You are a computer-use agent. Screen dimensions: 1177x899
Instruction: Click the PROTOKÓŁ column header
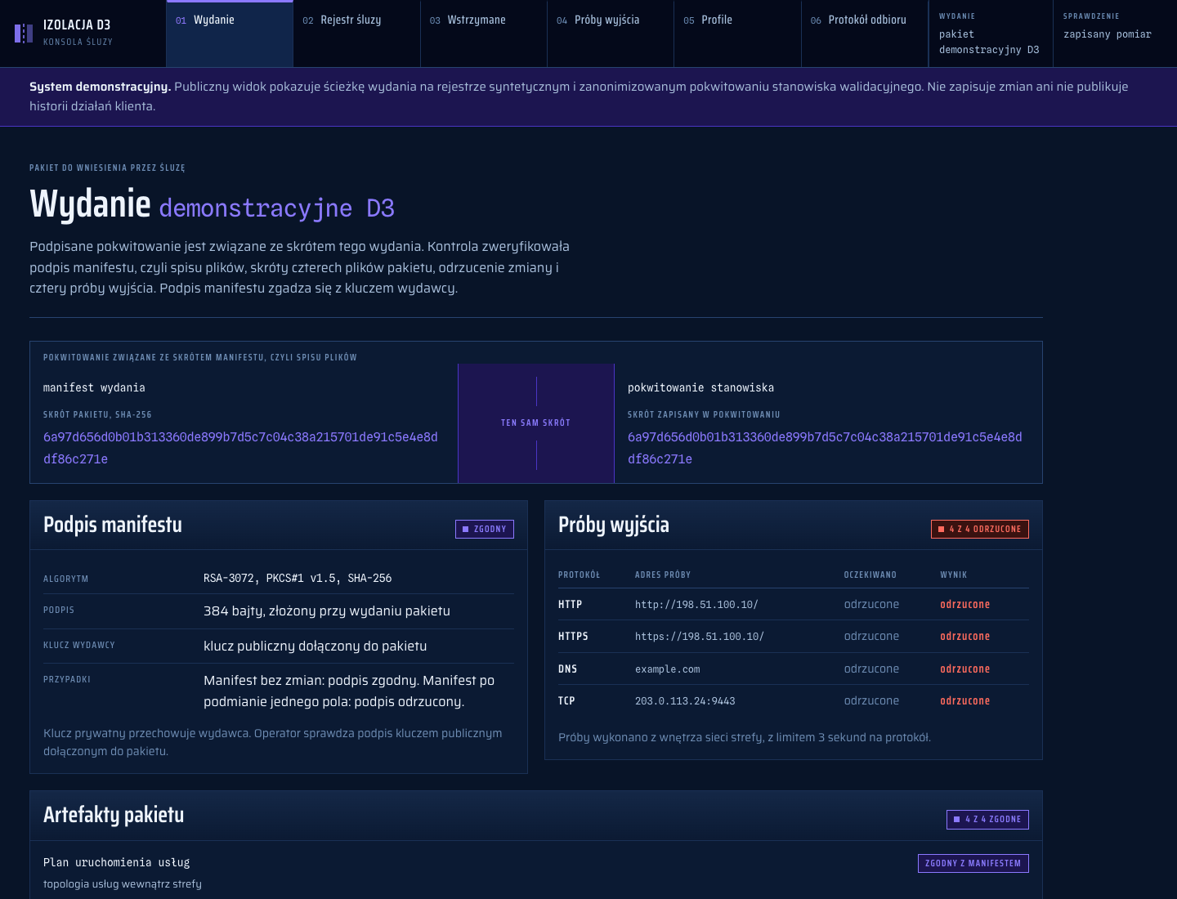tap(579, 575)
